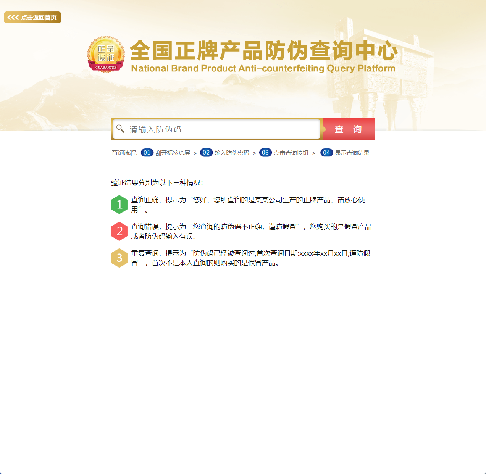Expand the arrow after step 03
486x474 pixels.
(313, 152)
